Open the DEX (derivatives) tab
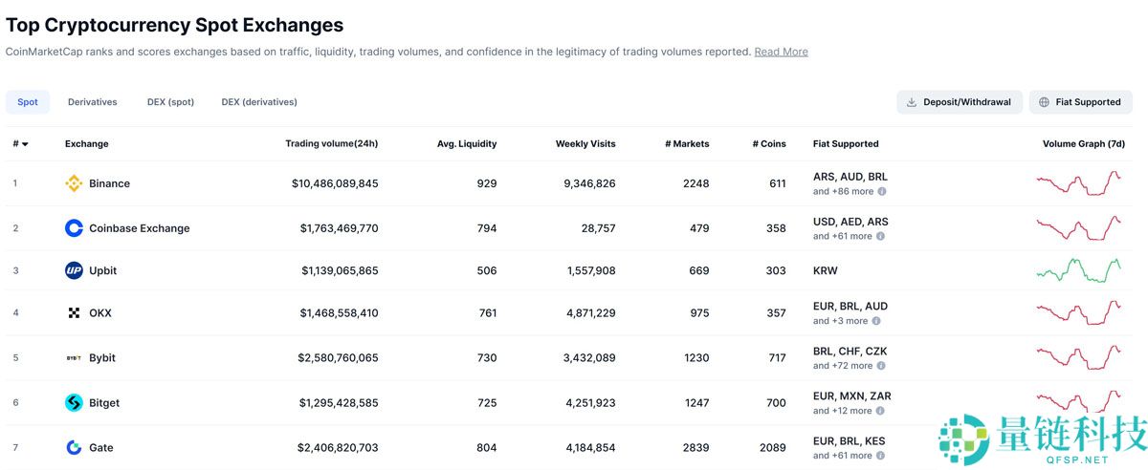Screen dimensions: 1148x470 pos(259,102)
